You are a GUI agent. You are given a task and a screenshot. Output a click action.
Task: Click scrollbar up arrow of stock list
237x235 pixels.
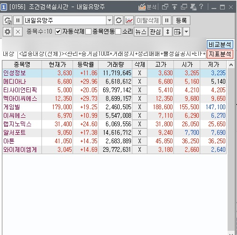tap(231, 65)
